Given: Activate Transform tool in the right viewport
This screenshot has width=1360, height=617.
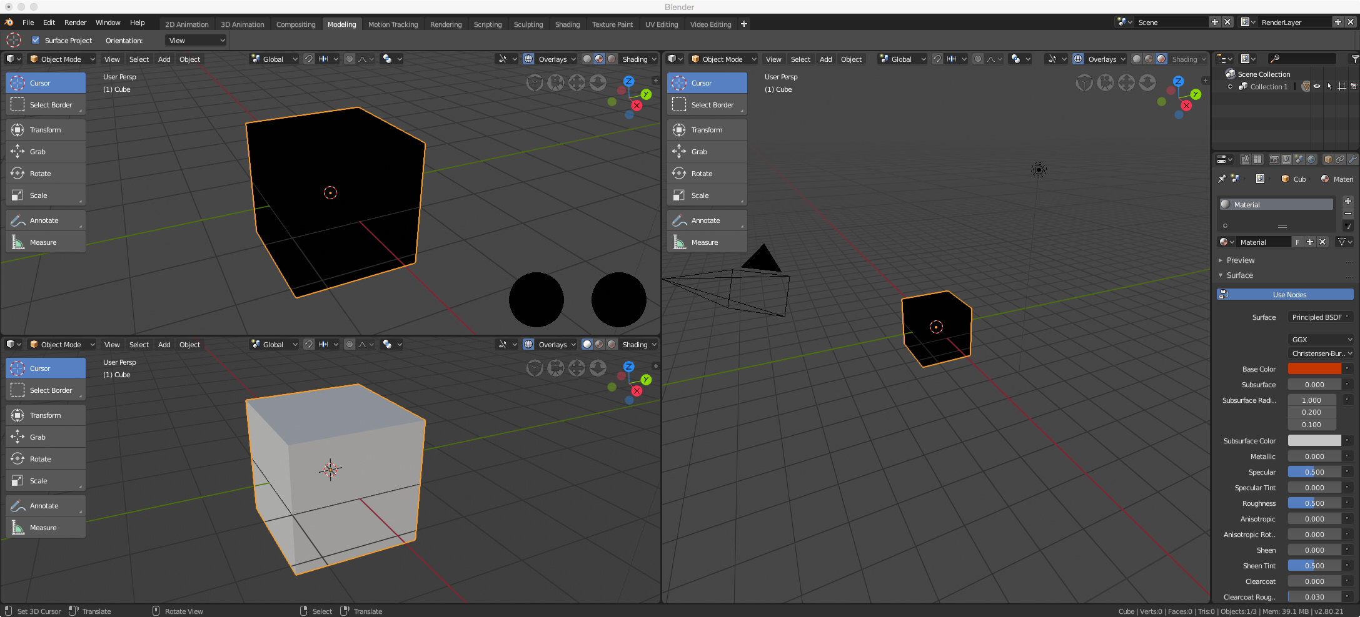Looking at the screenshot, I should [x=707, y=130].
